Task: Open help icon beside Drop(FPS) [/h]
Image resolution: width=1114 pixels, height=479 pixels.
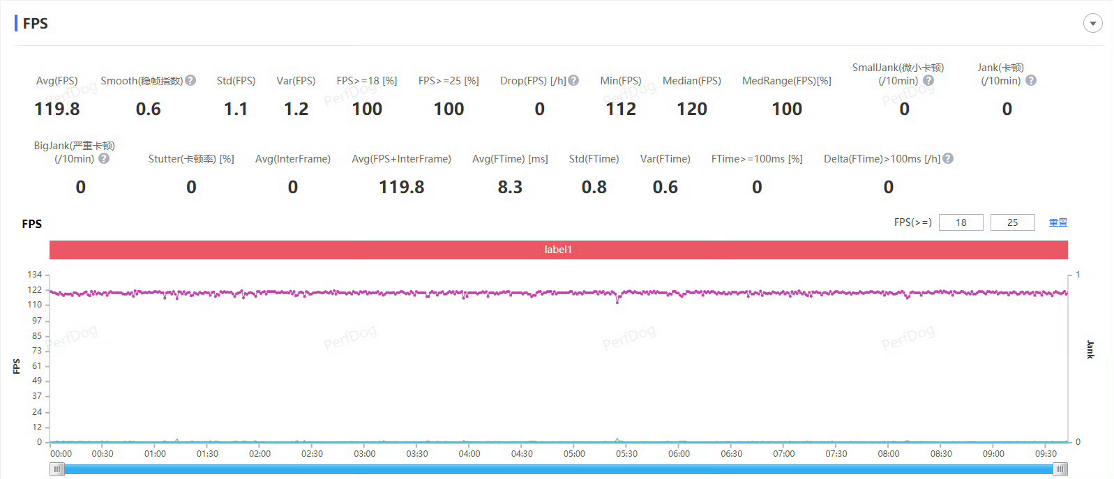Action: 573,81
